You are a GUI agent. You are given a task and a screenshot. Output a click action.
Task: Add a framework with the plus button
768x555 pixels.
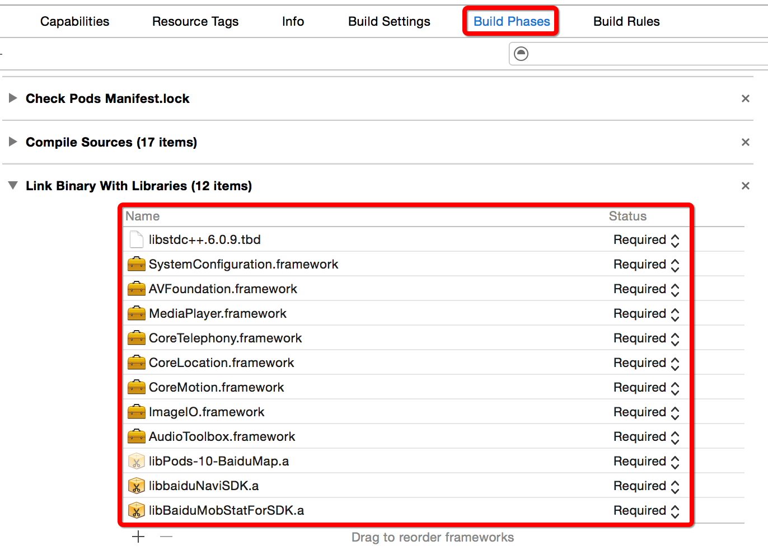coord(138,537)
